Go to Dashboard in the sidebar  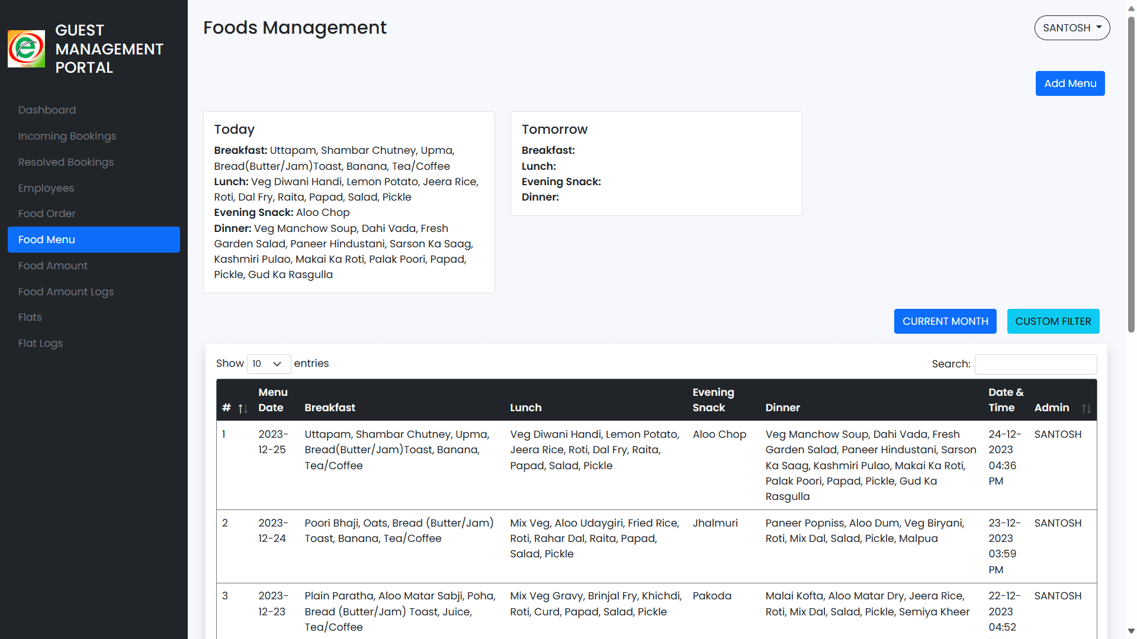(x=47, y=110)
